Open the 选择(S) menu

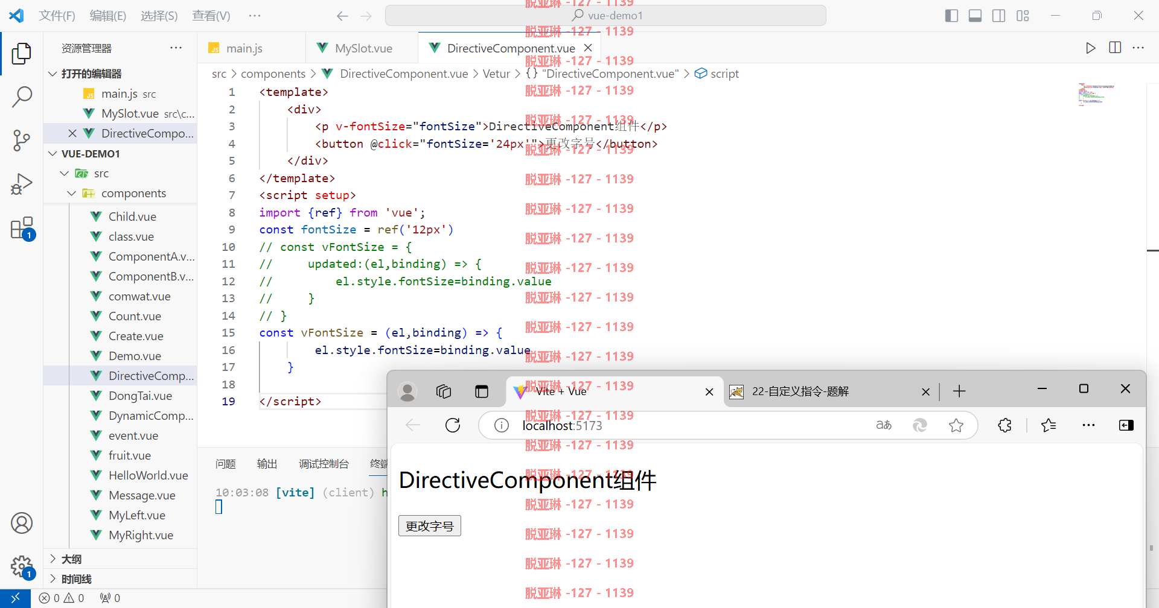pyautogui.click(x=159, y=16)
